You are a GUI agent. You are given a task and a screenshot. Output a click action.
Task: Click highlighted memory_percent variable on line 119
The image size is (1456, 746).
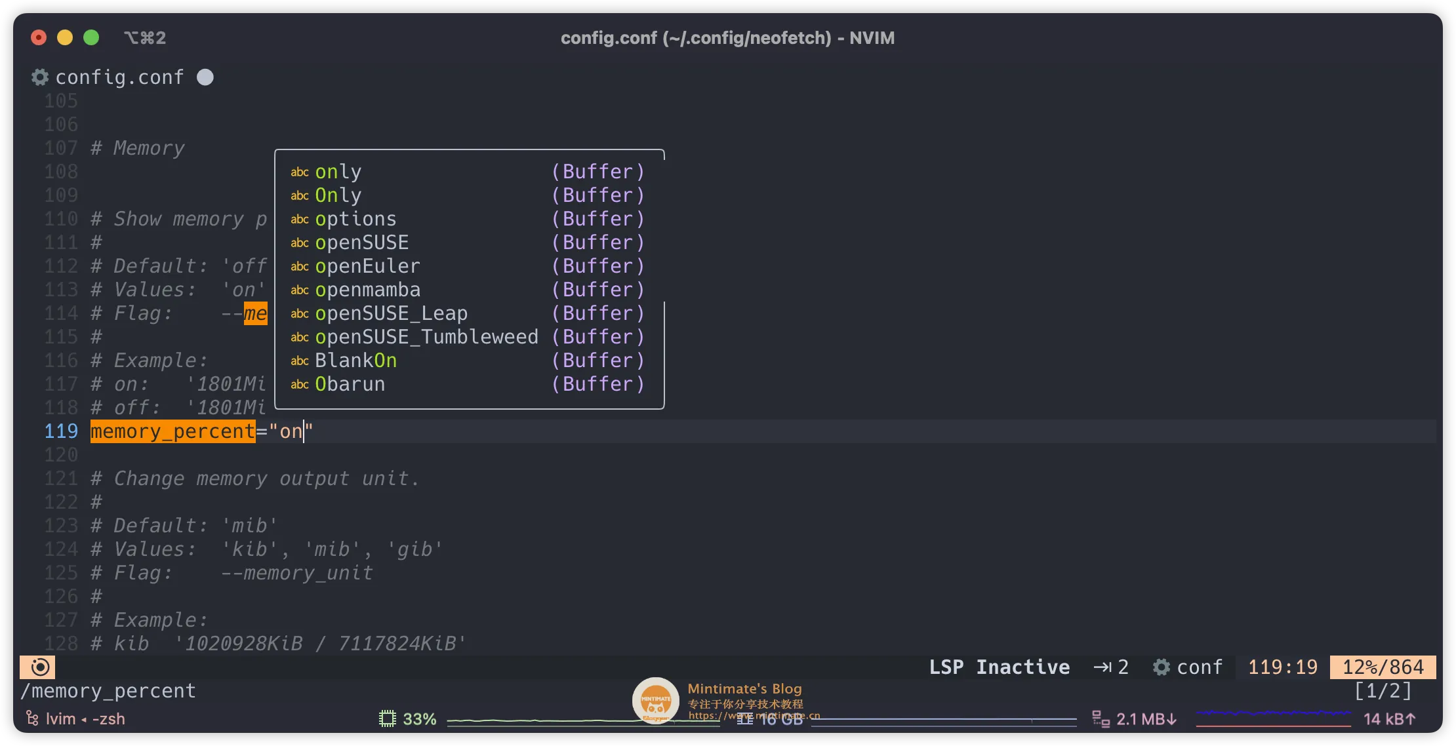click(x=173, y=431)
